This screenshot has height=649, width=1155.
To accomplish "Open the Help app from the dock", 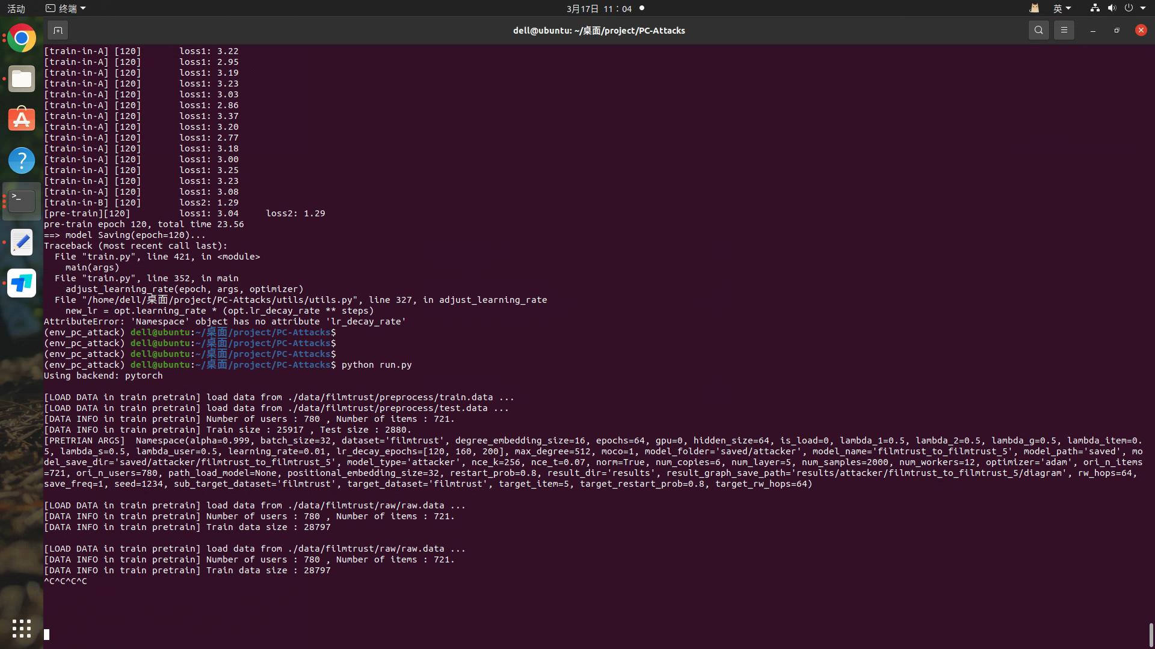I will (22, 160).
